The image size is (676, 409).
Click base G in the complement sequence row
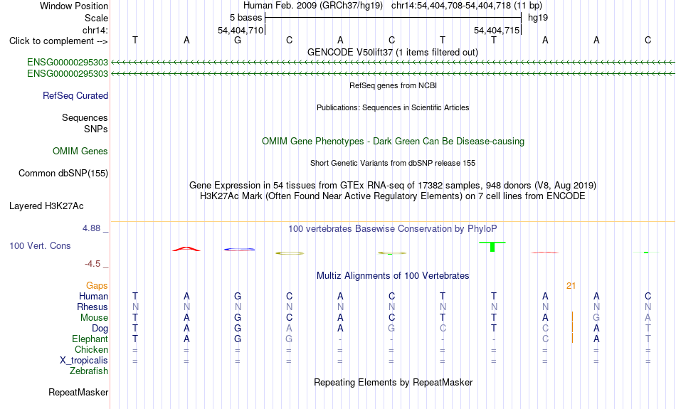click(x=238, y=40)
